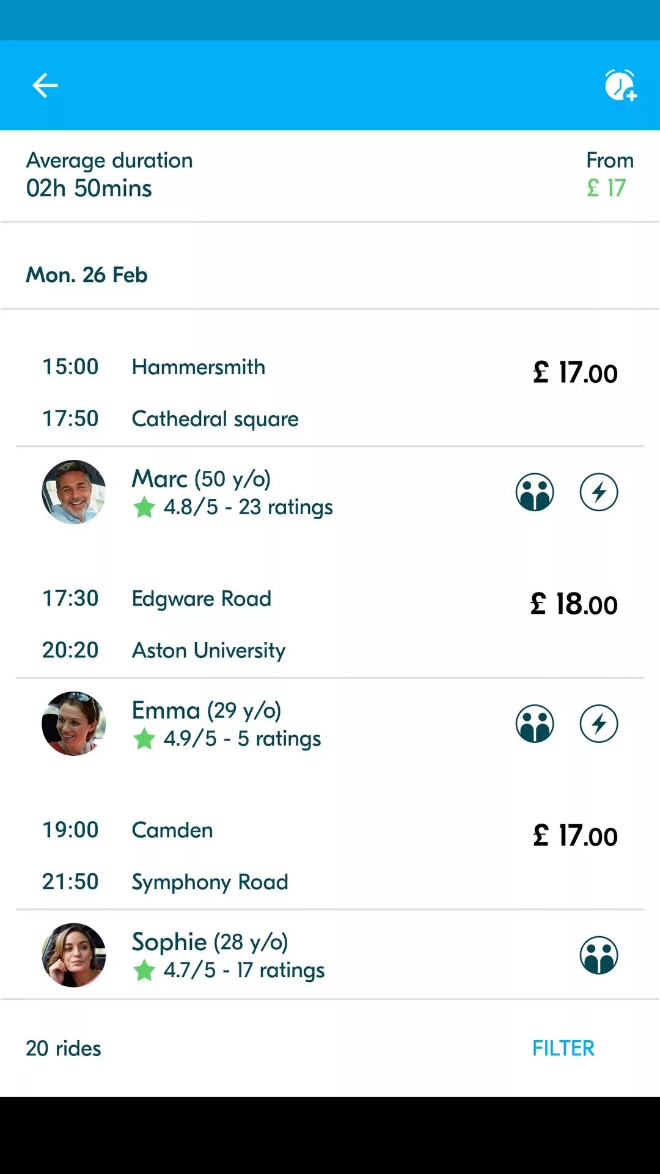Tap the back arrow icon
The width and height of the screenshot is (660, 1174).
45,85
